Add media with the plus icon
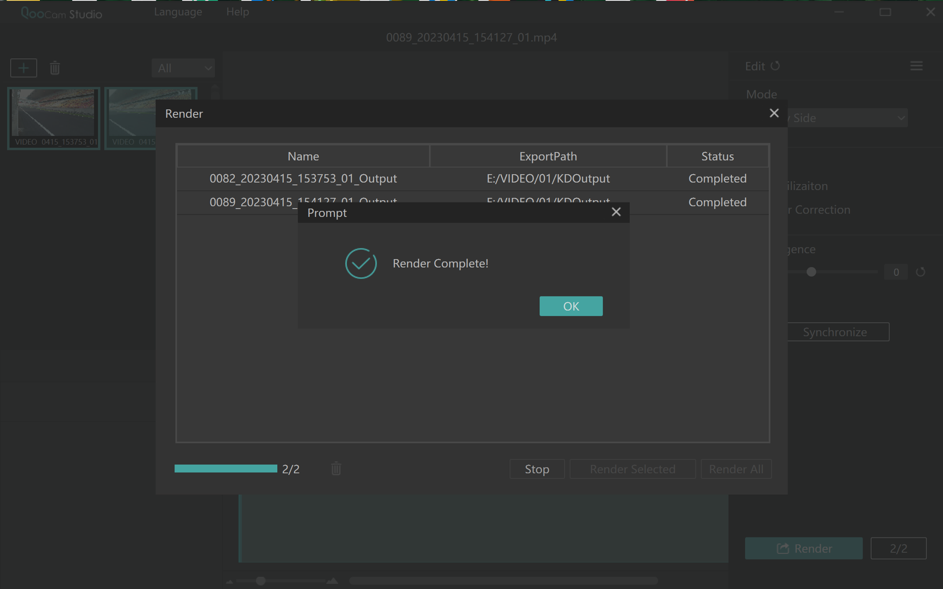This screenshot has width=943, height=589. [23, 68]
